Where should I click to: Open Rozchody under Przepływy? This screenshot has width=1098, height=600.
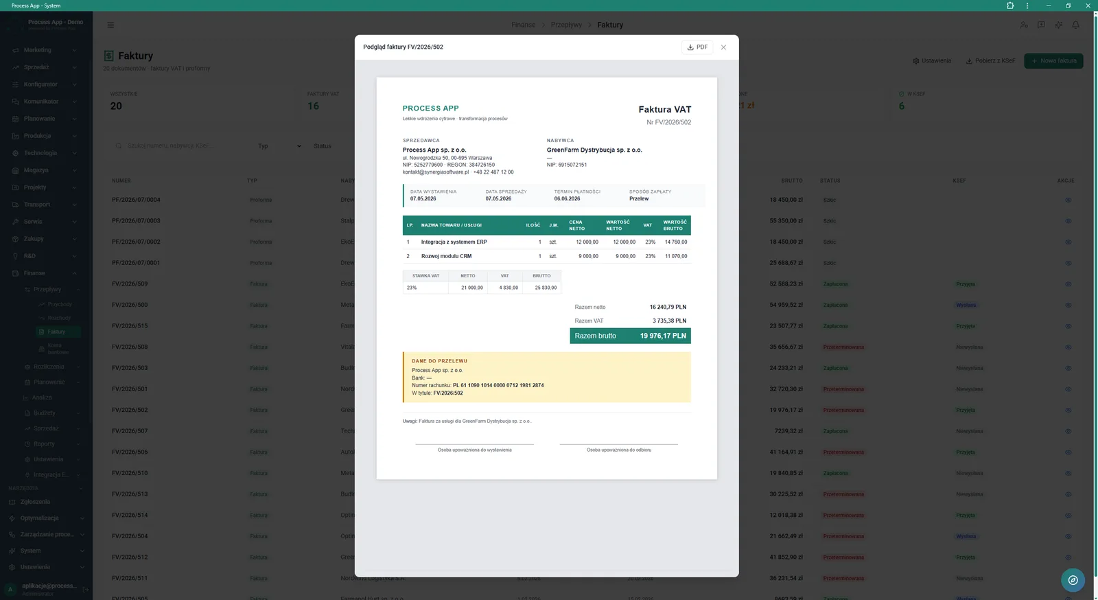click(59, 318)
